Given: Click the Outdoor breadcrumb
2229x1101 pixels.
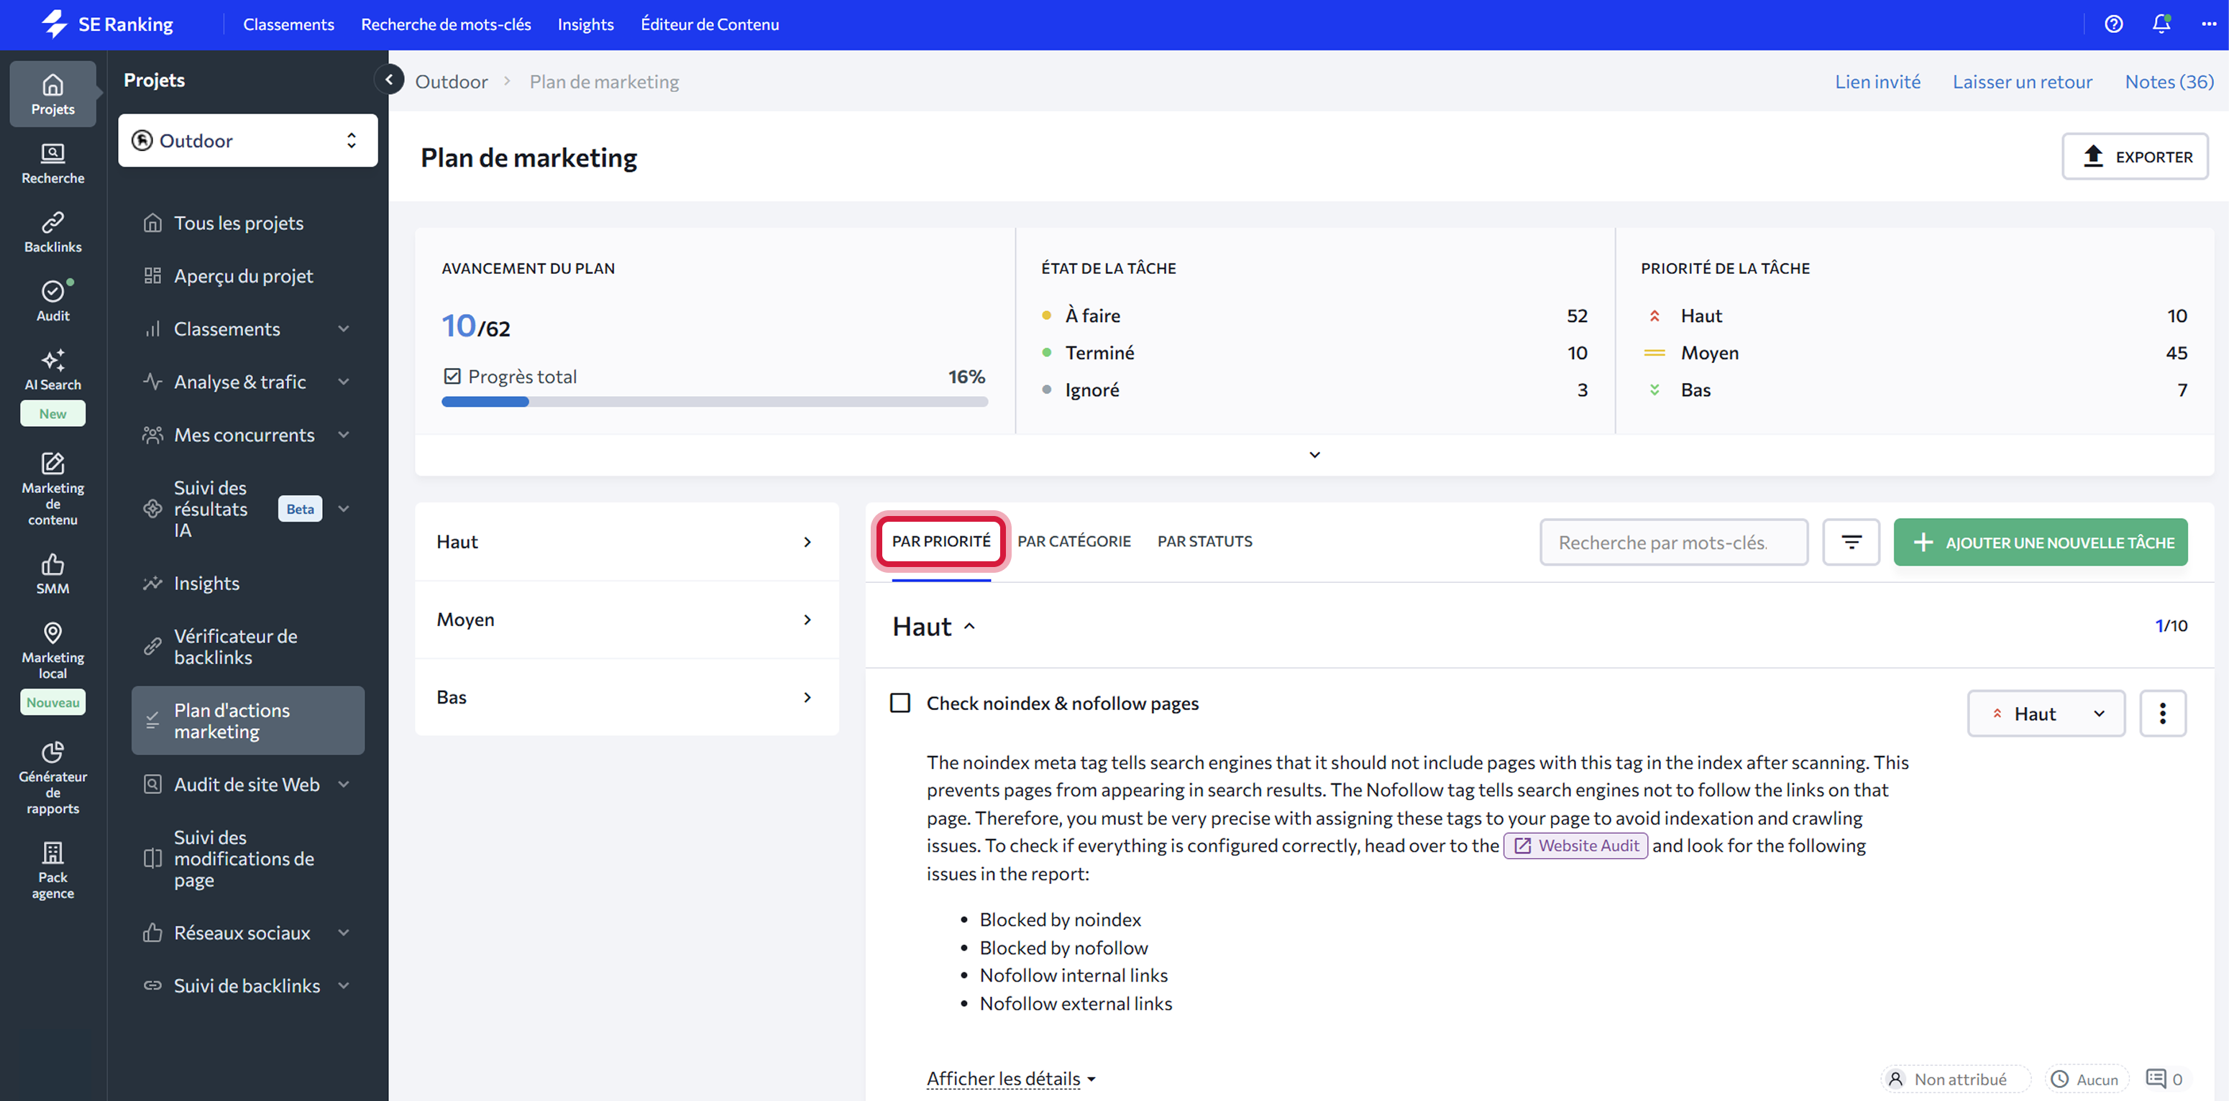Looking at the screenshot, I should tap(451, 81).
